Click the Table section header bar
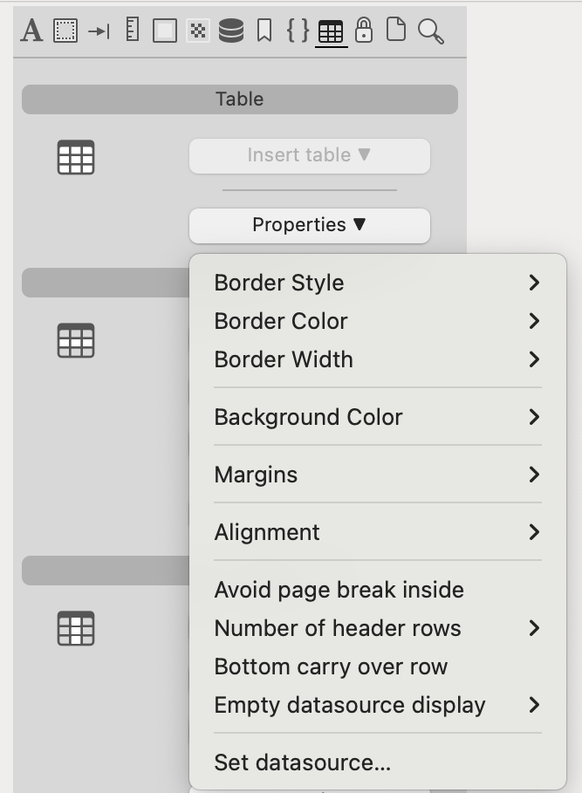 tap(239, 99)
